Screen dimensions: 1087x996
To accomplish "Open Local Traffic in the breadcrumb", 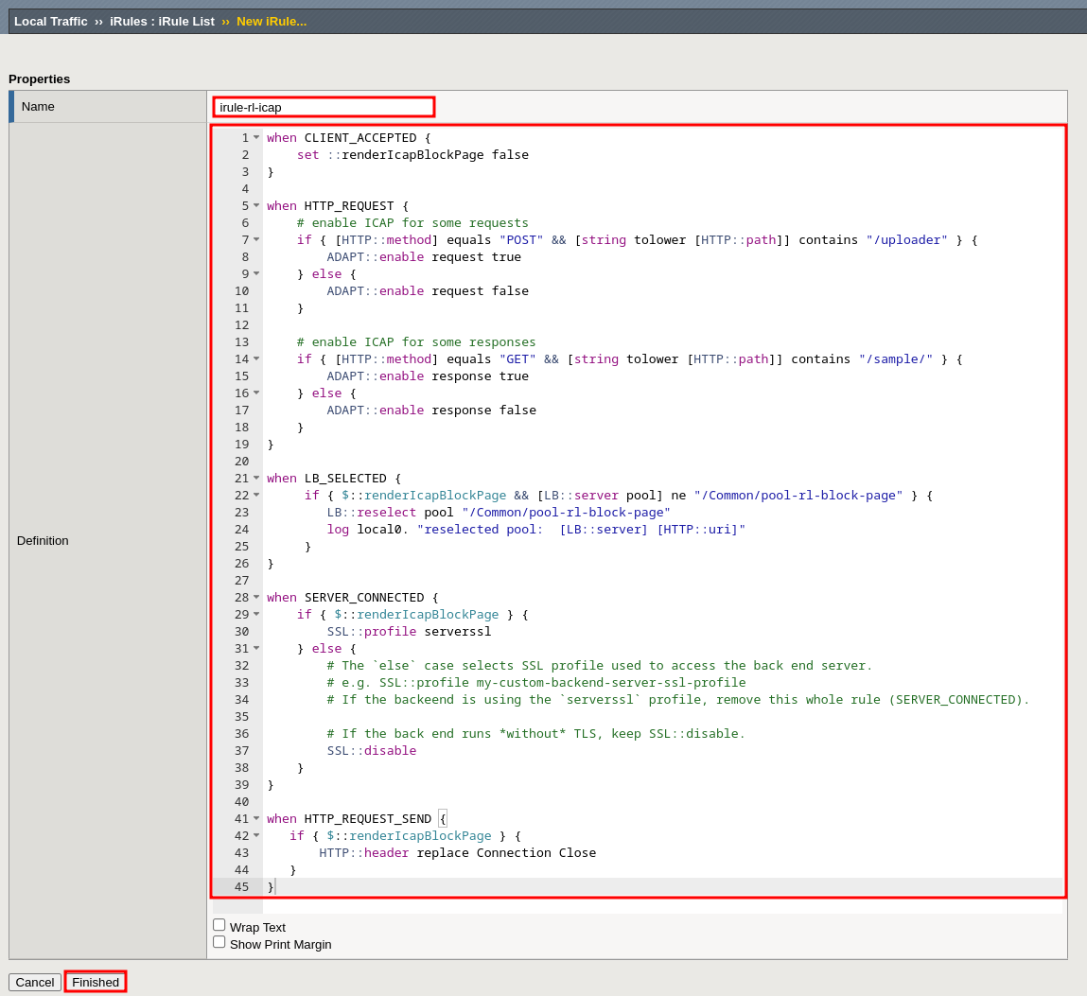I will 51,21.
